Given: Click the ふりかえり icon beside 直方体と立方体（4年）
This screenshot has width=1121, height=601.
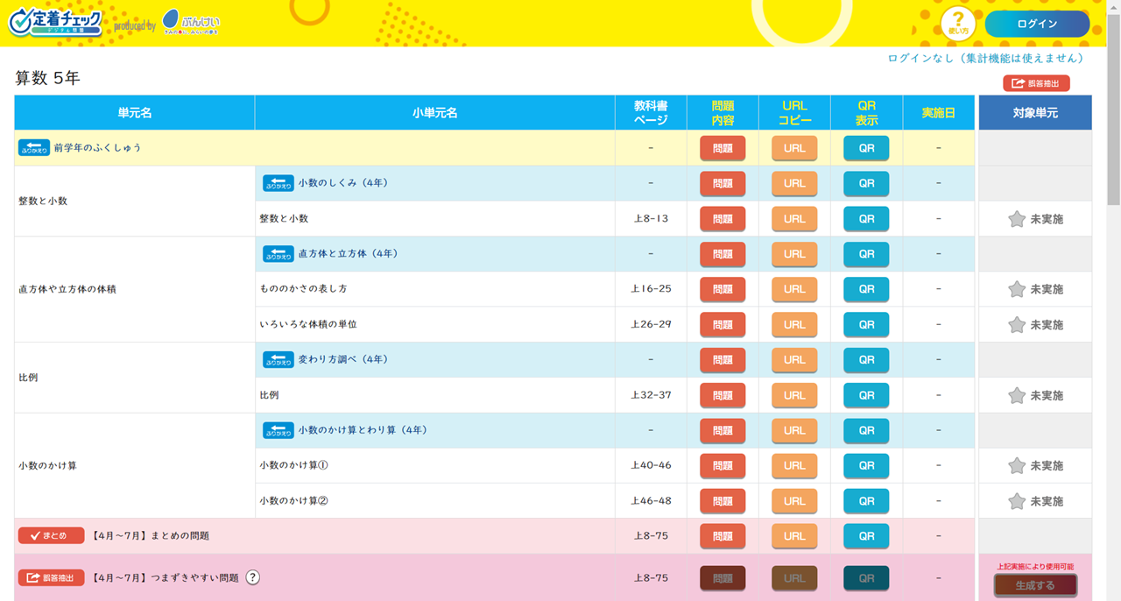Looking at the screenshot, I should 278,254.
